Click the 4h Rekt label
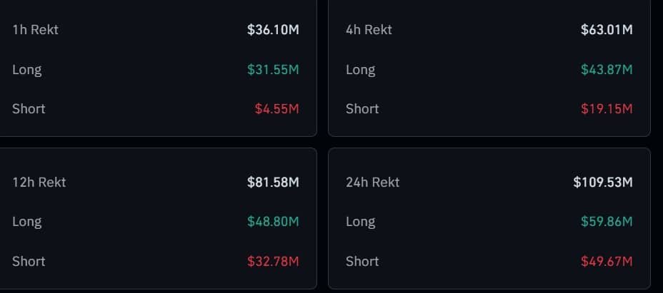The height and width of the screenshot is (293, 663). (369, 30)
